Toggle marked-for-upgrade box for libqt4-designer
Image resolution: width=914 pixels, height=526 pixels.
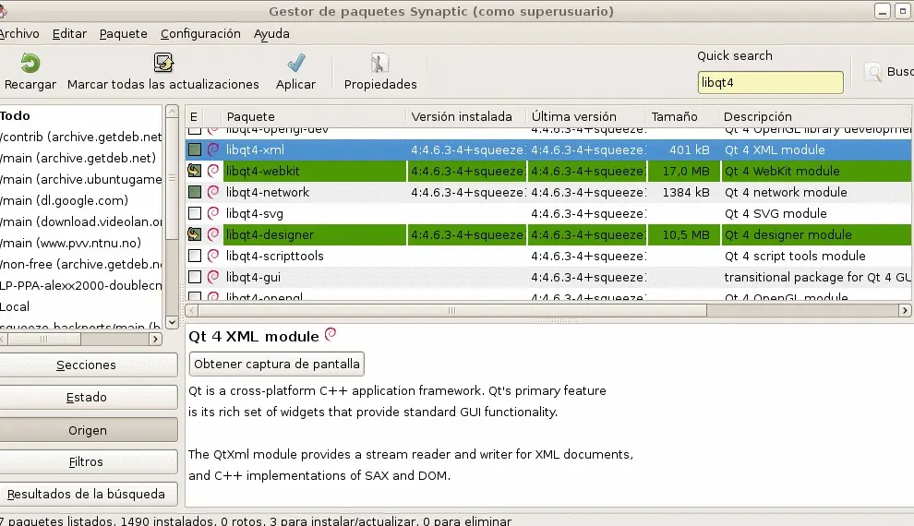tap(195, 234)
